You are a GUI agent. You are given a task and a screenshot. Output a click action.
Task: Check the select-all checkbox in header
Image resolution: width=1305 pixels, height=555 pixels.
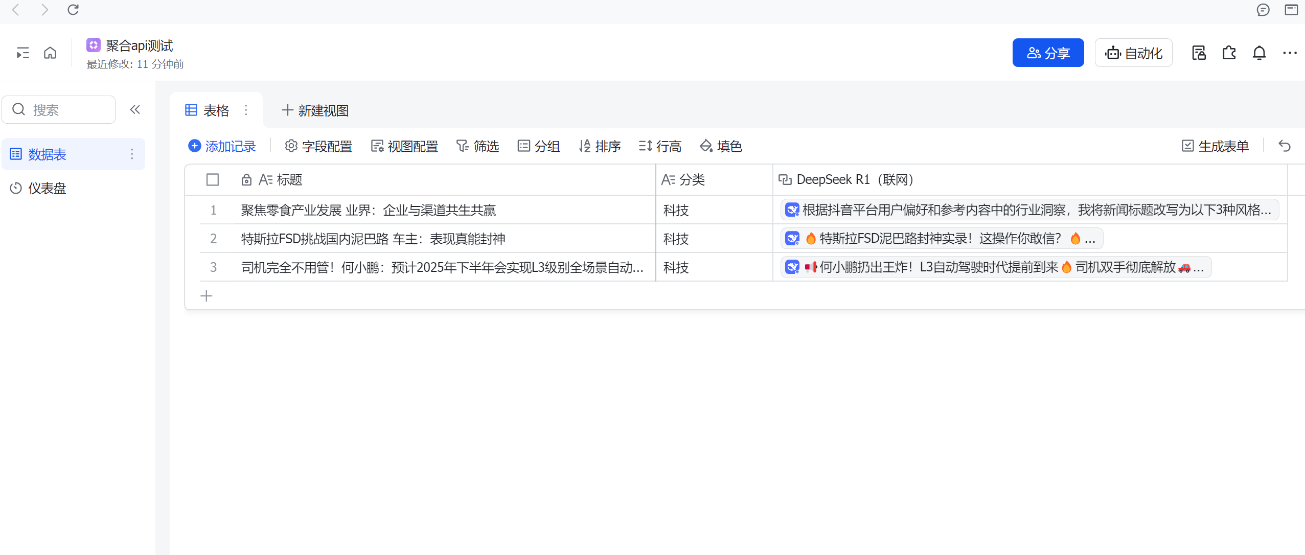pyautogui.click(x=213, y=180)
